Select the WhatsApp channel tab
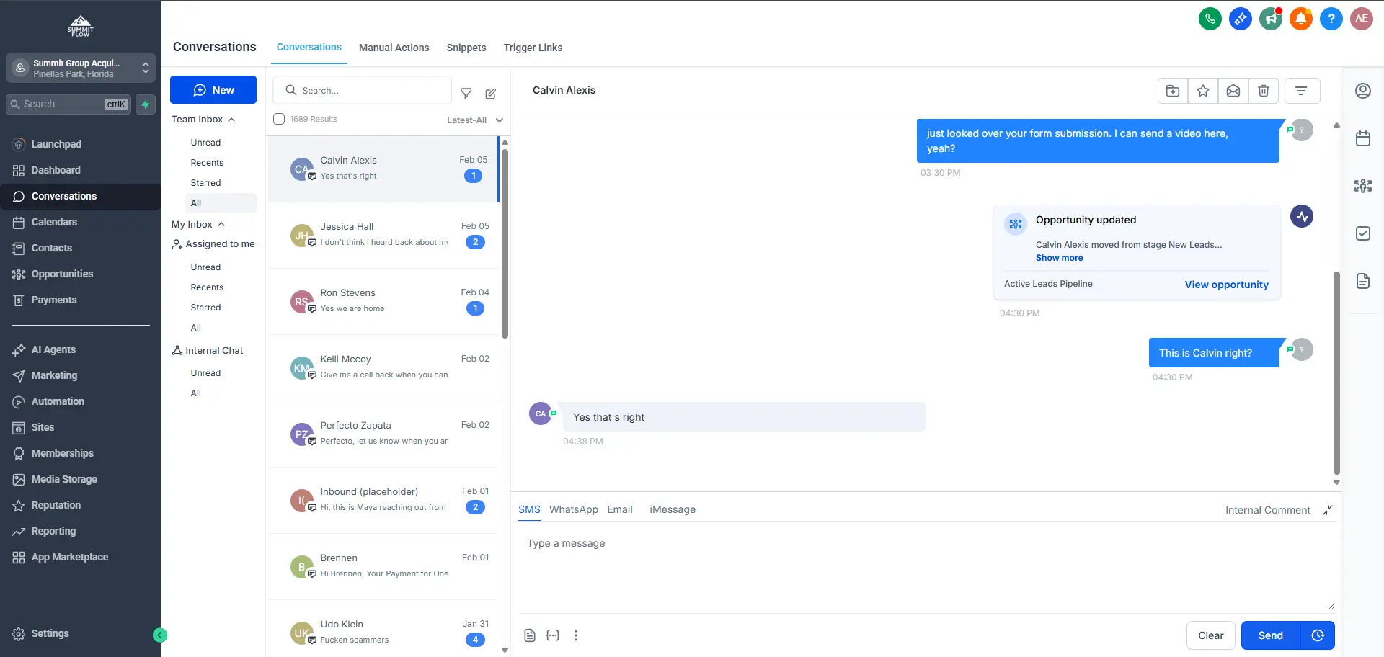The width and height of the screenshot is (1384, 657). point(573,509)
